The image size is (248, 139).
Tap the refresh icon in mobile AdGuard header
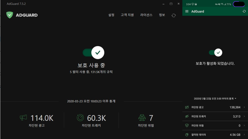click(x=244, y=11)
